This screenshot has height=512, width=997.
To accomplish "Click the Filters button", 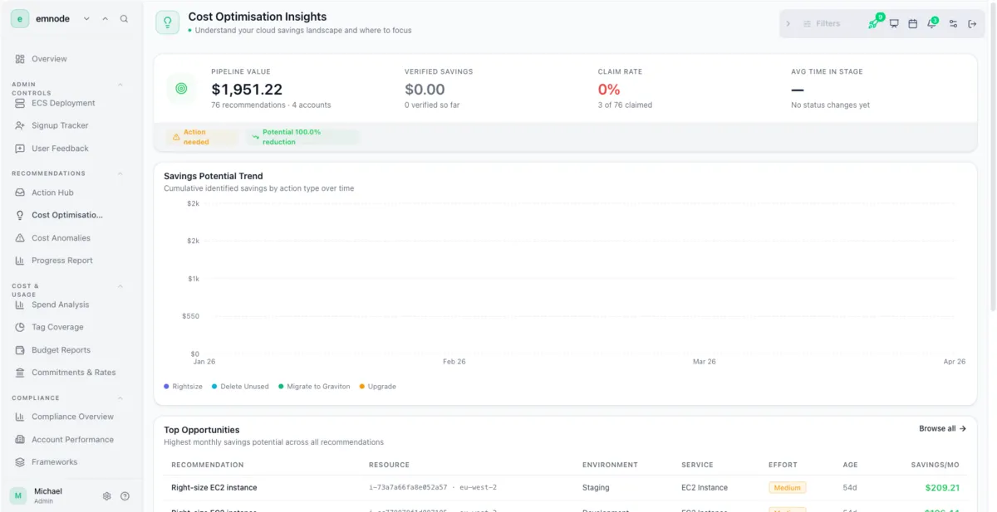I will point(823,23).
